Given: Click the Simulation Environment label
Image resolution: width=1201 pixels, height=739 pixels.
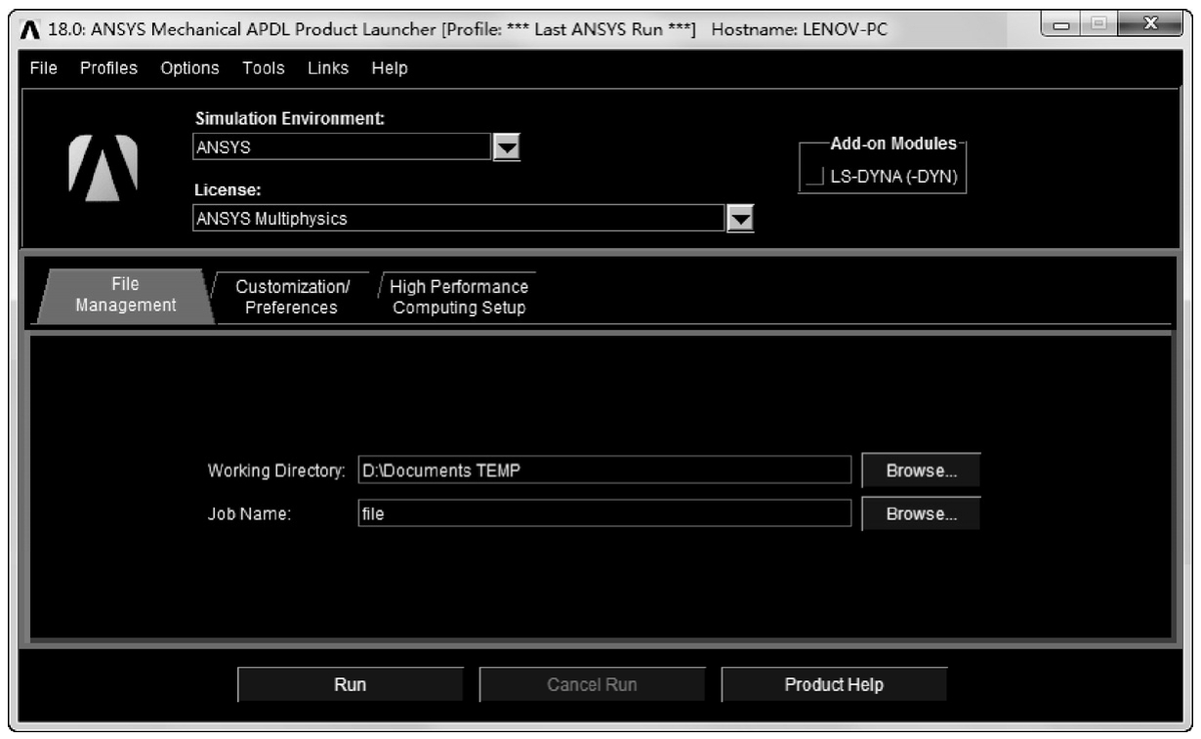Looking at the screenshot, I should 290,118.
